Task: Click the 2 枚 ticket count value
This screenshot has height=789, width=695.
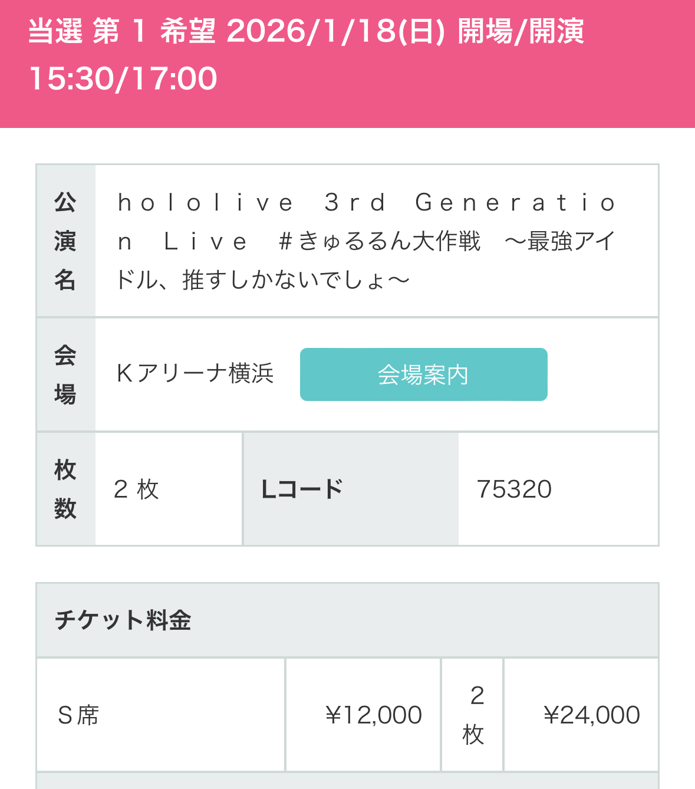Action: pos(136,489)
